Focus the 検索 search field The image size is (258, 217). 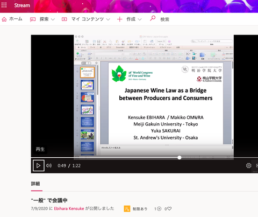point(164,19)
